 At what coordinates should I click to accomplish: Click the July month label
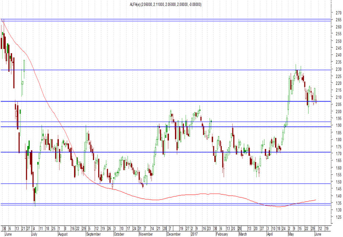click(x=34, y=234)
